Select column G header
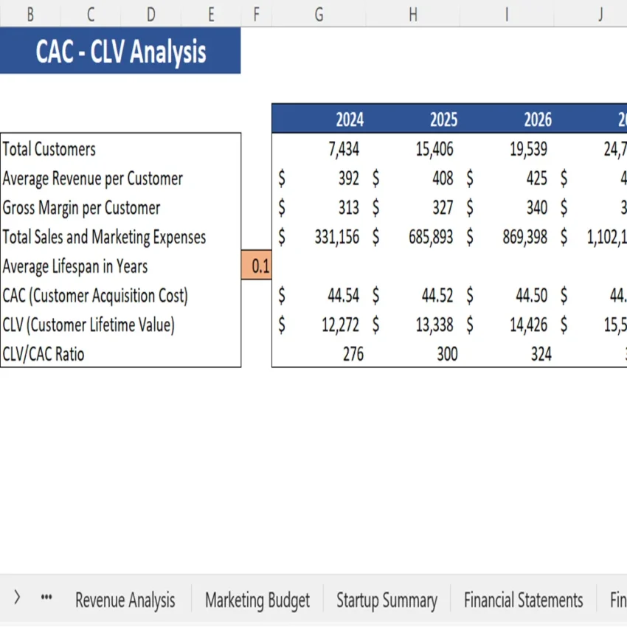The image size is (627, 627). point(319,13)
